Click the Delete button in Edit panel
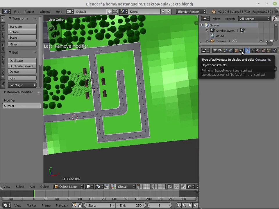 [x=22, y=71]
